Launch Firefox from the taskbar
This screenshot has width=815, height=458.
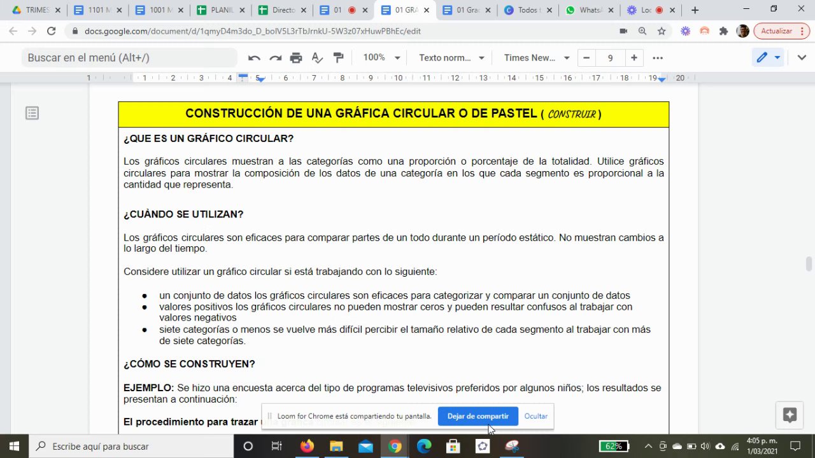pos(307,446)
